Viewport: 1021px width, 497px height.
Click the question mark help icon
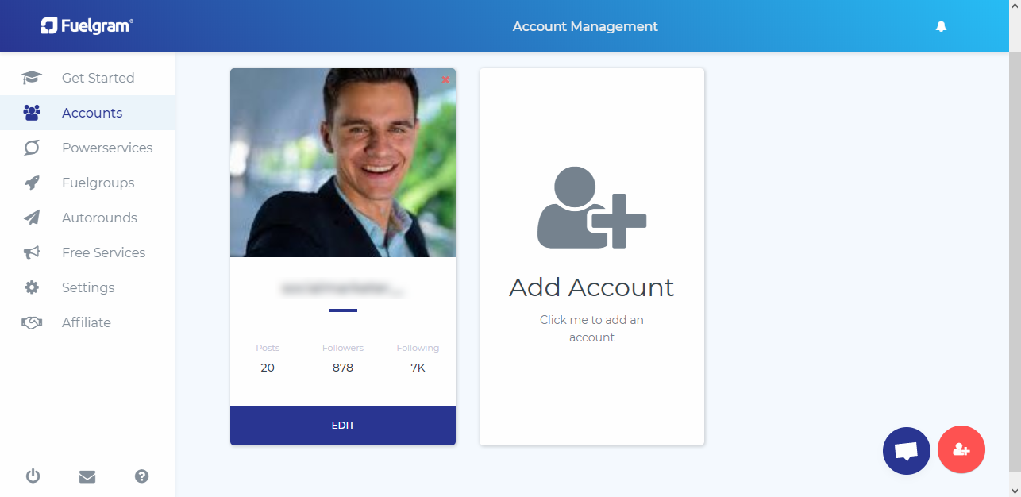[142, 476]
